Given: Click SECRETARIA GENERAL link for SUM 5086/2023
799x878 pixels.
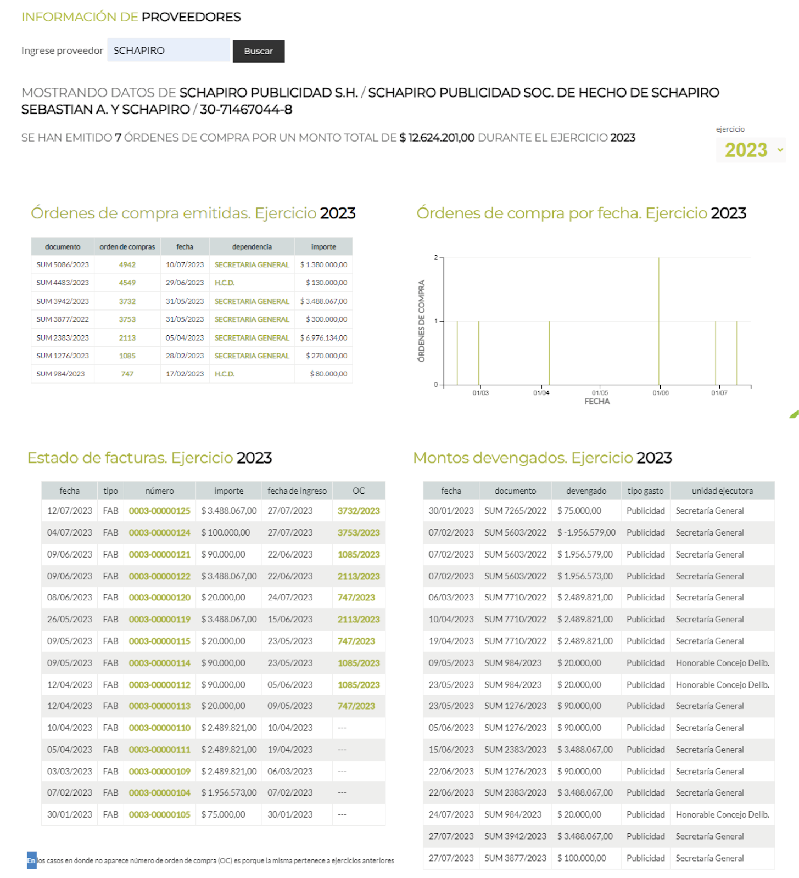Looking at the screenshot, I should coord(252,264).
